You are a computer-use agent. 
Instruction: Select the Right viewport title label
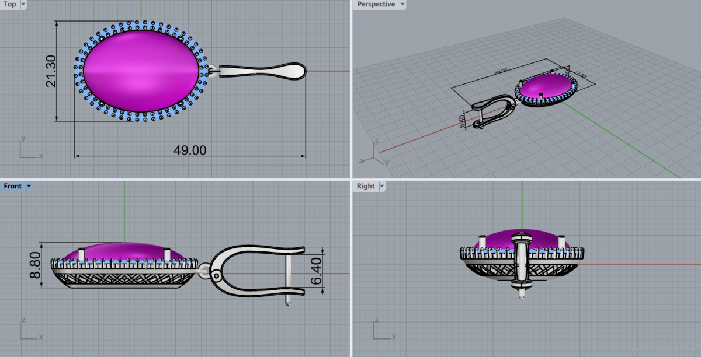coord(366,186)
